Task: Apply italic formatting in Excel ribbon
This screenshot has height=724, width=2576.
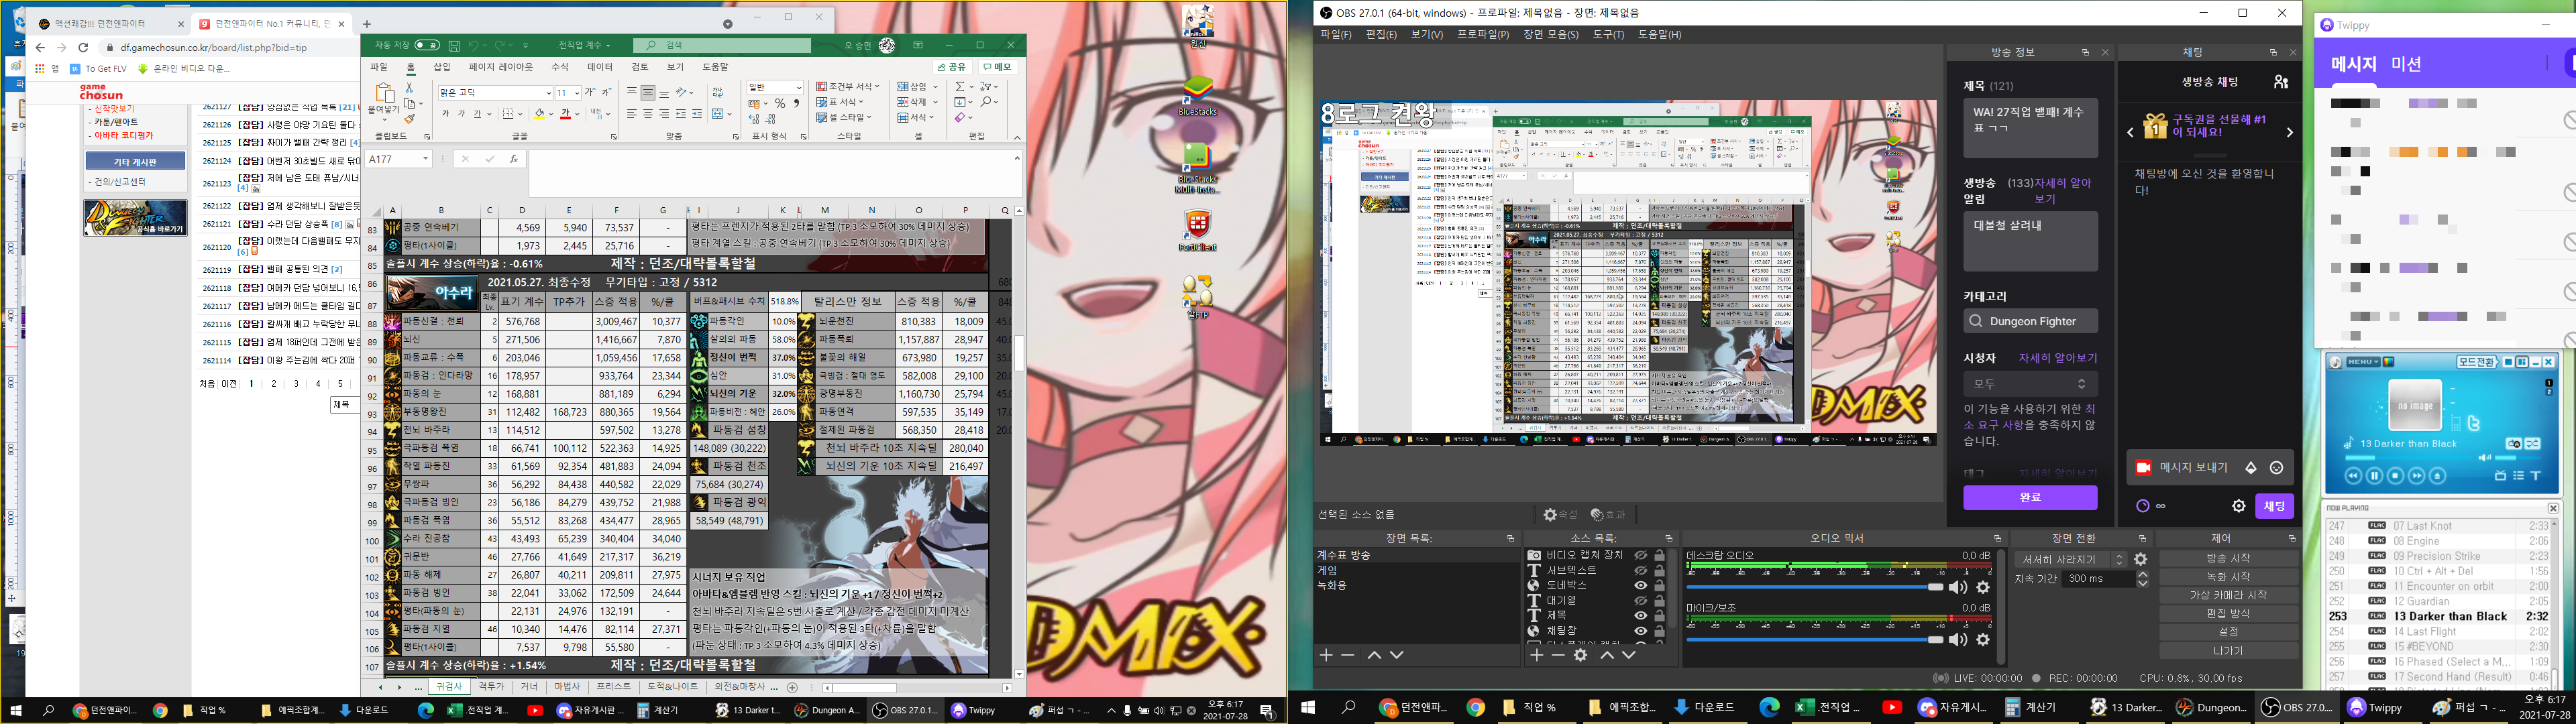Action: coord(461,114)
